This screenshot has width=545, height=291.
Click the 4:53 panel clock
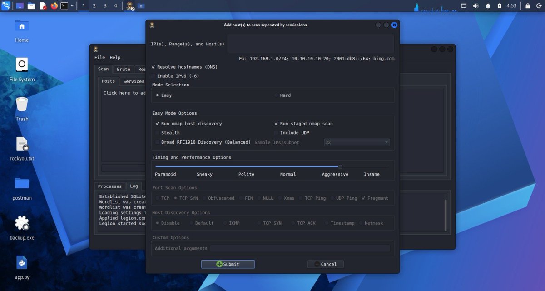pyautogui.click(x=511, y=6)
